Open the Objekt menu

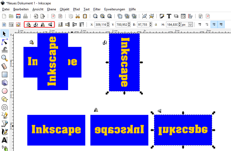64,9
